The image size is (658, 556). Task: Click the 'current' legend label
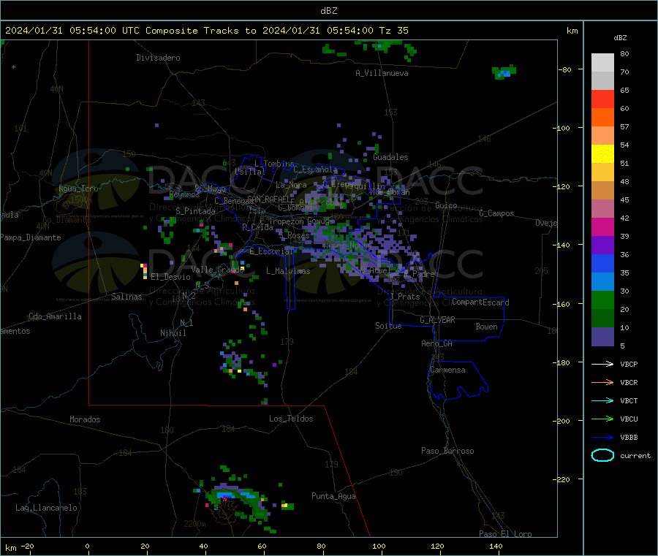click(635, 455)
